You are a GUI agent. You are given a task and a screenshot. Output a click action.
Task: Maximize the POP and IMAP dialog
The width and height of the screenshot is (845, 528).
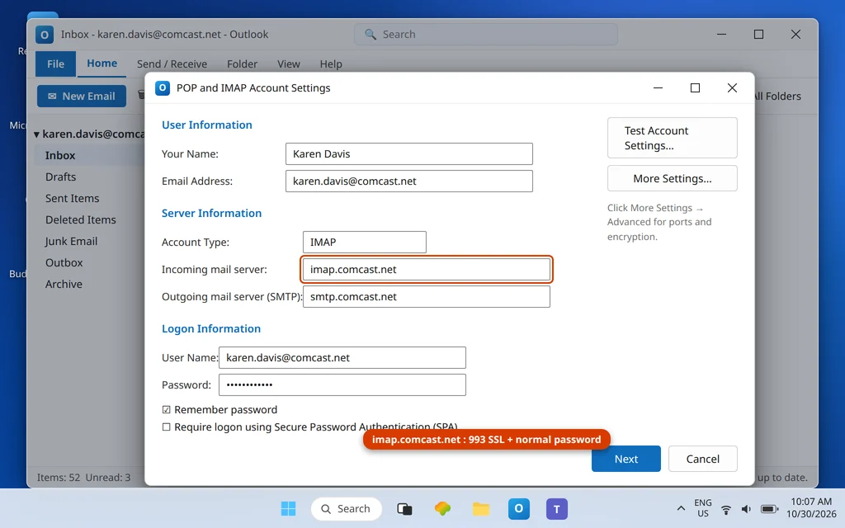point(695,87)
